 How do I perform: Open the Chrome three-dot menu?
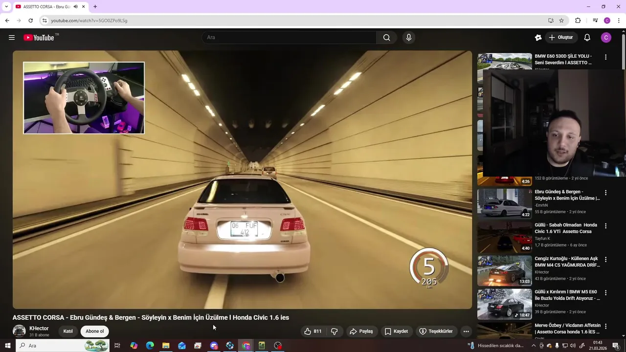point(619,21)
